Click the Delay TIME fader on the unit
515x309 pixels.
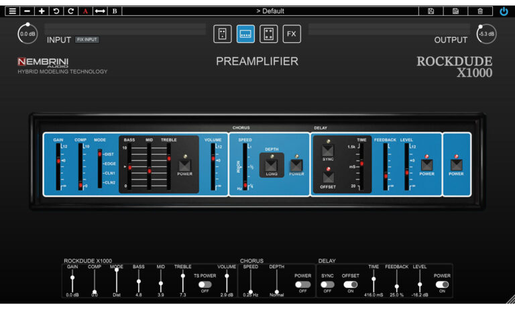361,167
